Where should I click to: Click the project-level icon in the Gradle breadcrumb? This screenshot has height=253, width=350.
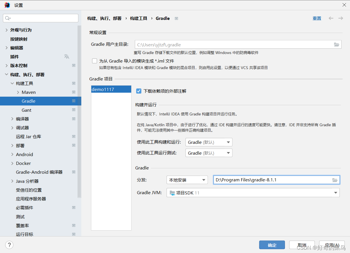pos(176,18)
